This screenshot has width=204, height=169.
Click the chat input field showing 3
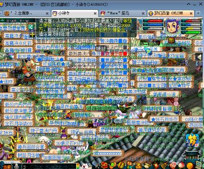coord(49,167)
